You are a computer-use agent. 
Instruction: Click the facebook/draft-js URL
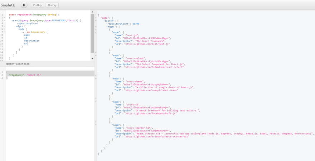pyautogui.click(x=150, y=113)
